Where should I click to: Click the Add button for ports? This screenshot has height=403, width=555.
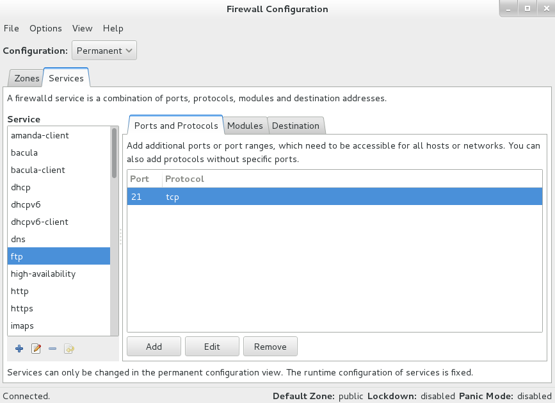pos(153,346)
